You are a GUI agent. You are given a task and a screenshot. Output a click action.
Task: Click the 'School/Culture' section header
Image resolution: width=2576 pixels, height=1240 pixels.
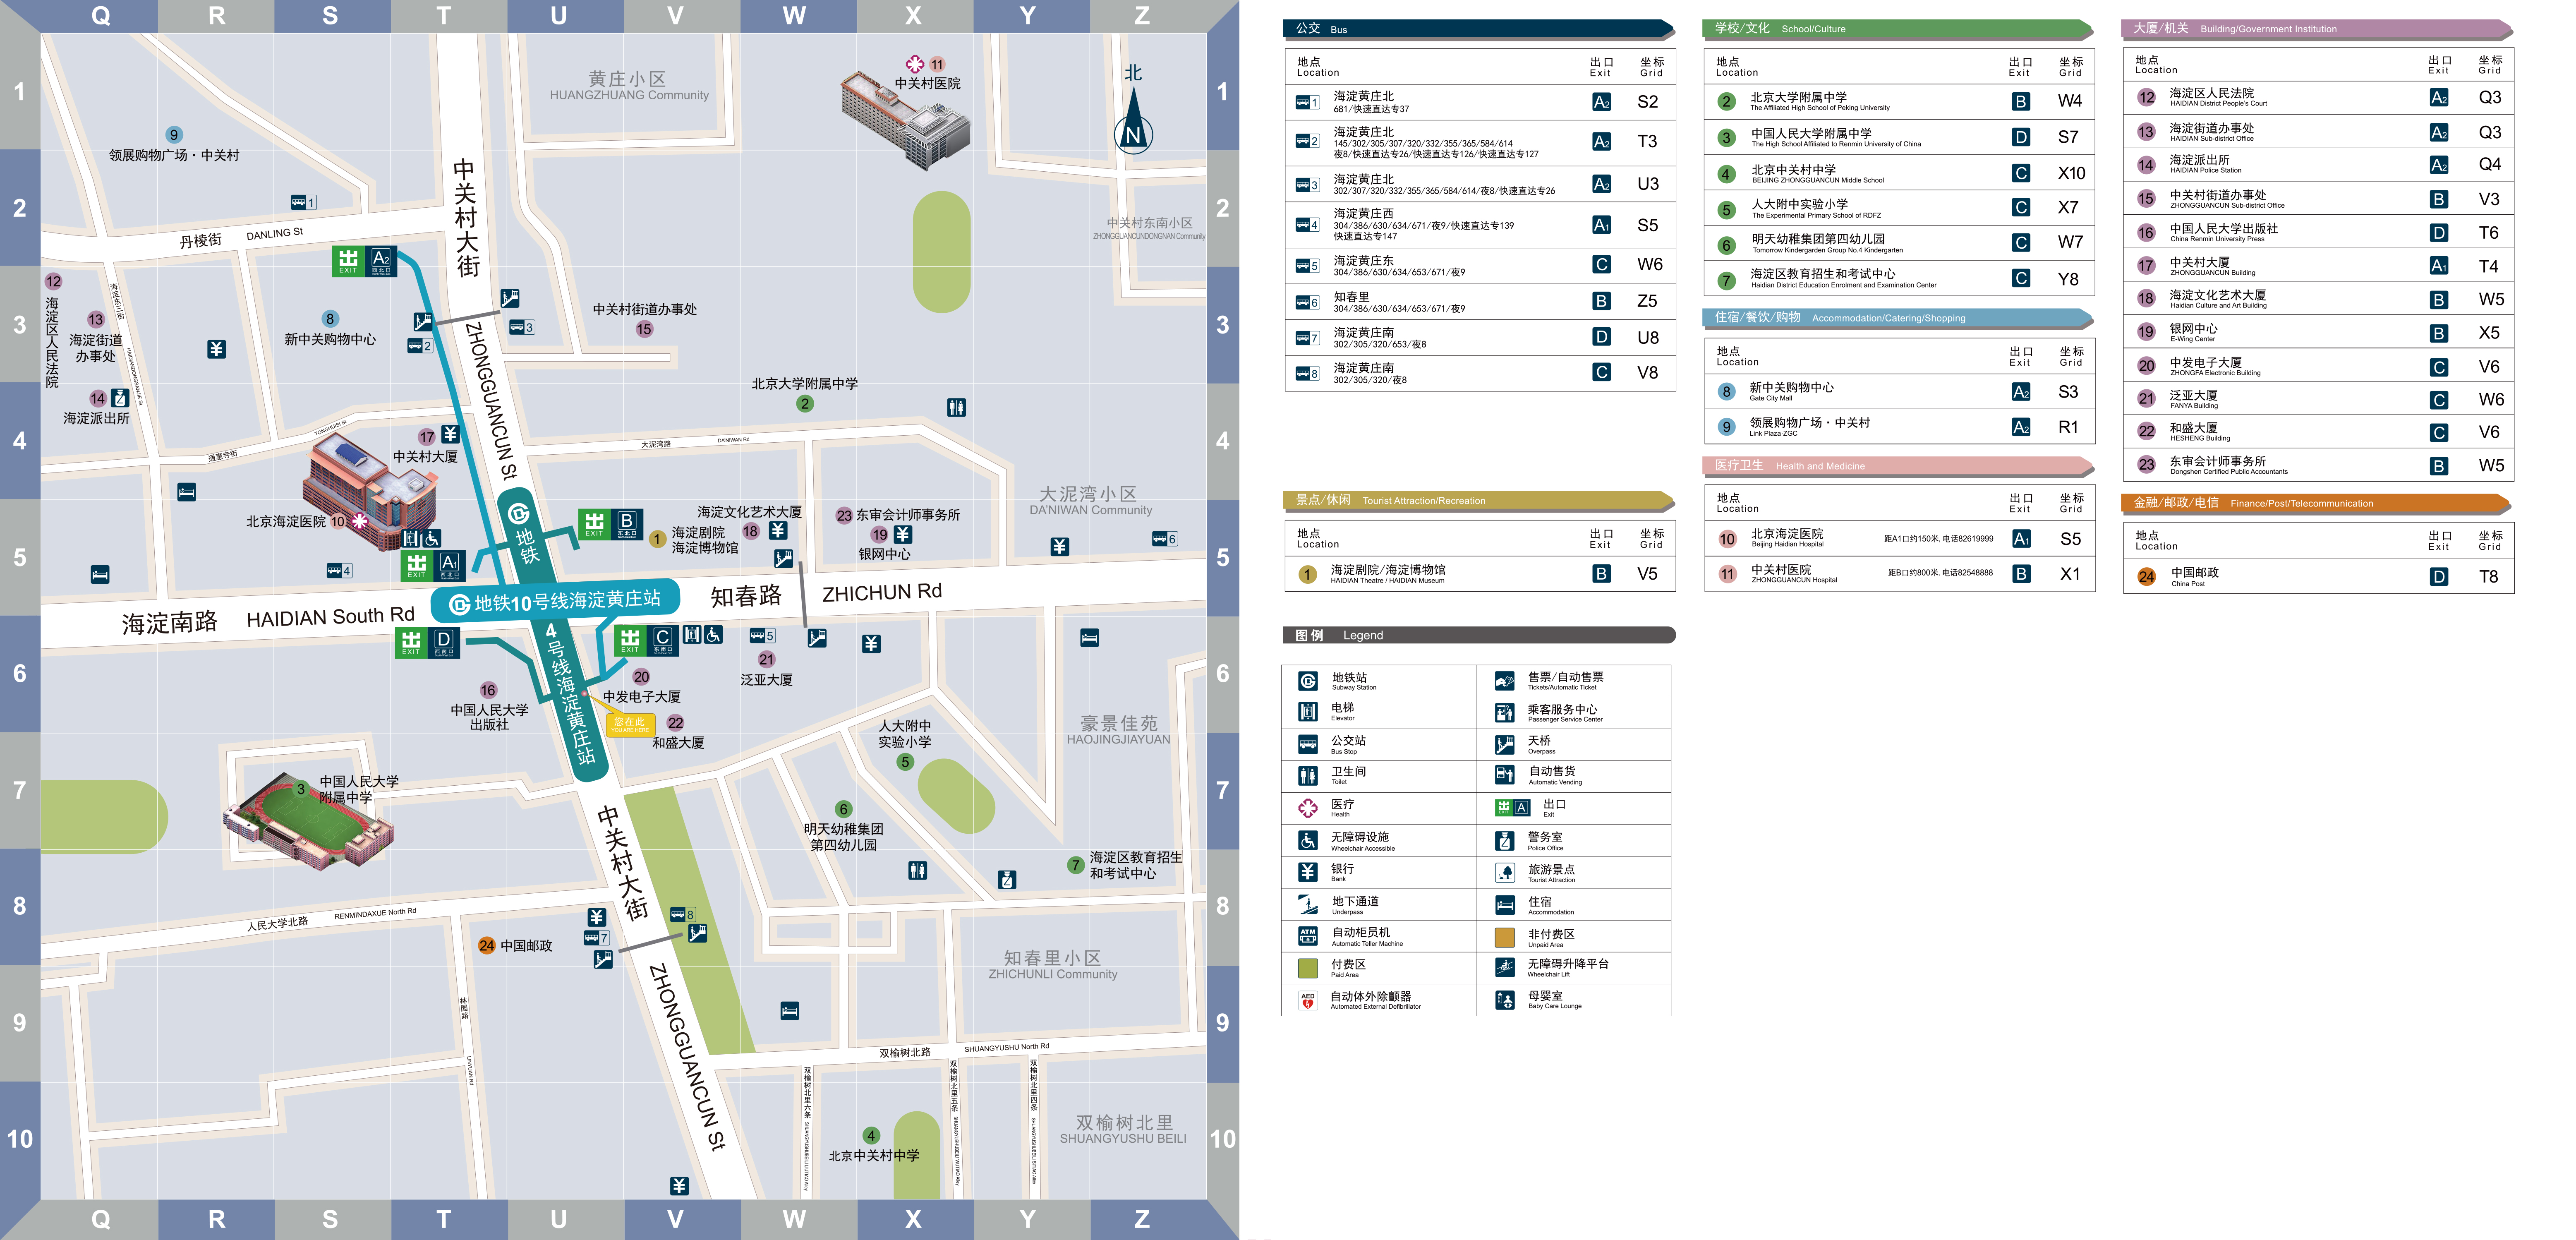(x=1898, y=29)
